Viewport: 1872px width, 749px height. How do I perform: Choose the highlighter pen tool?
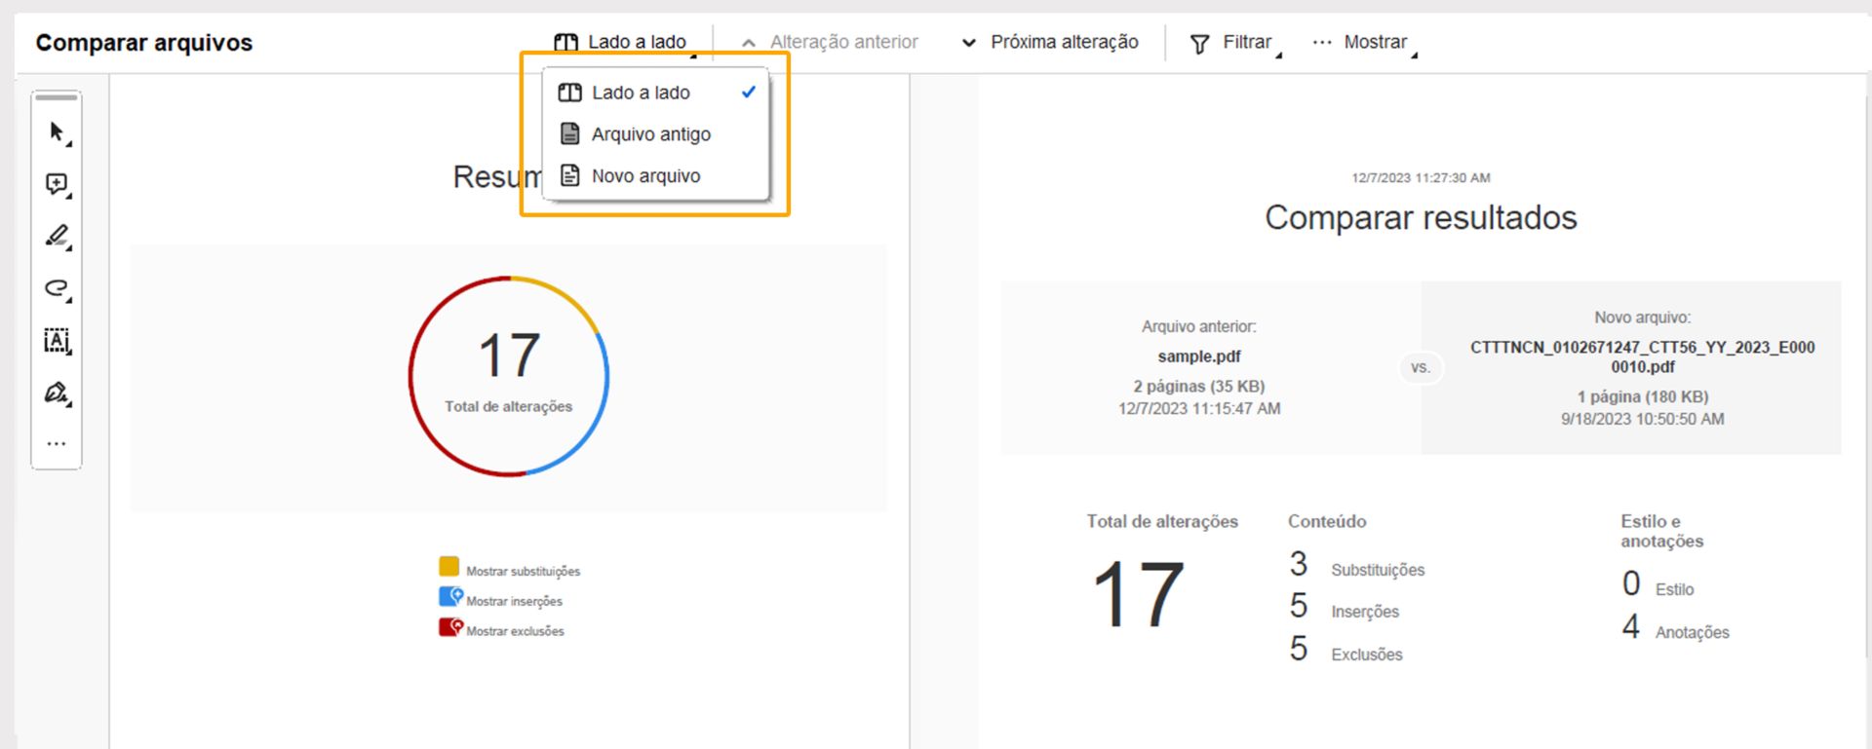[x=58, y=237]
